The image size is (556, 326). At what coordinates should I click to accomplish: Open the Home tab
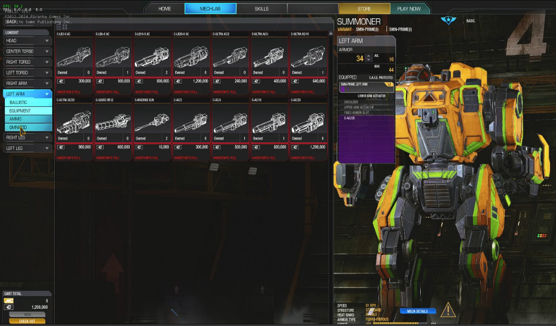165,8
